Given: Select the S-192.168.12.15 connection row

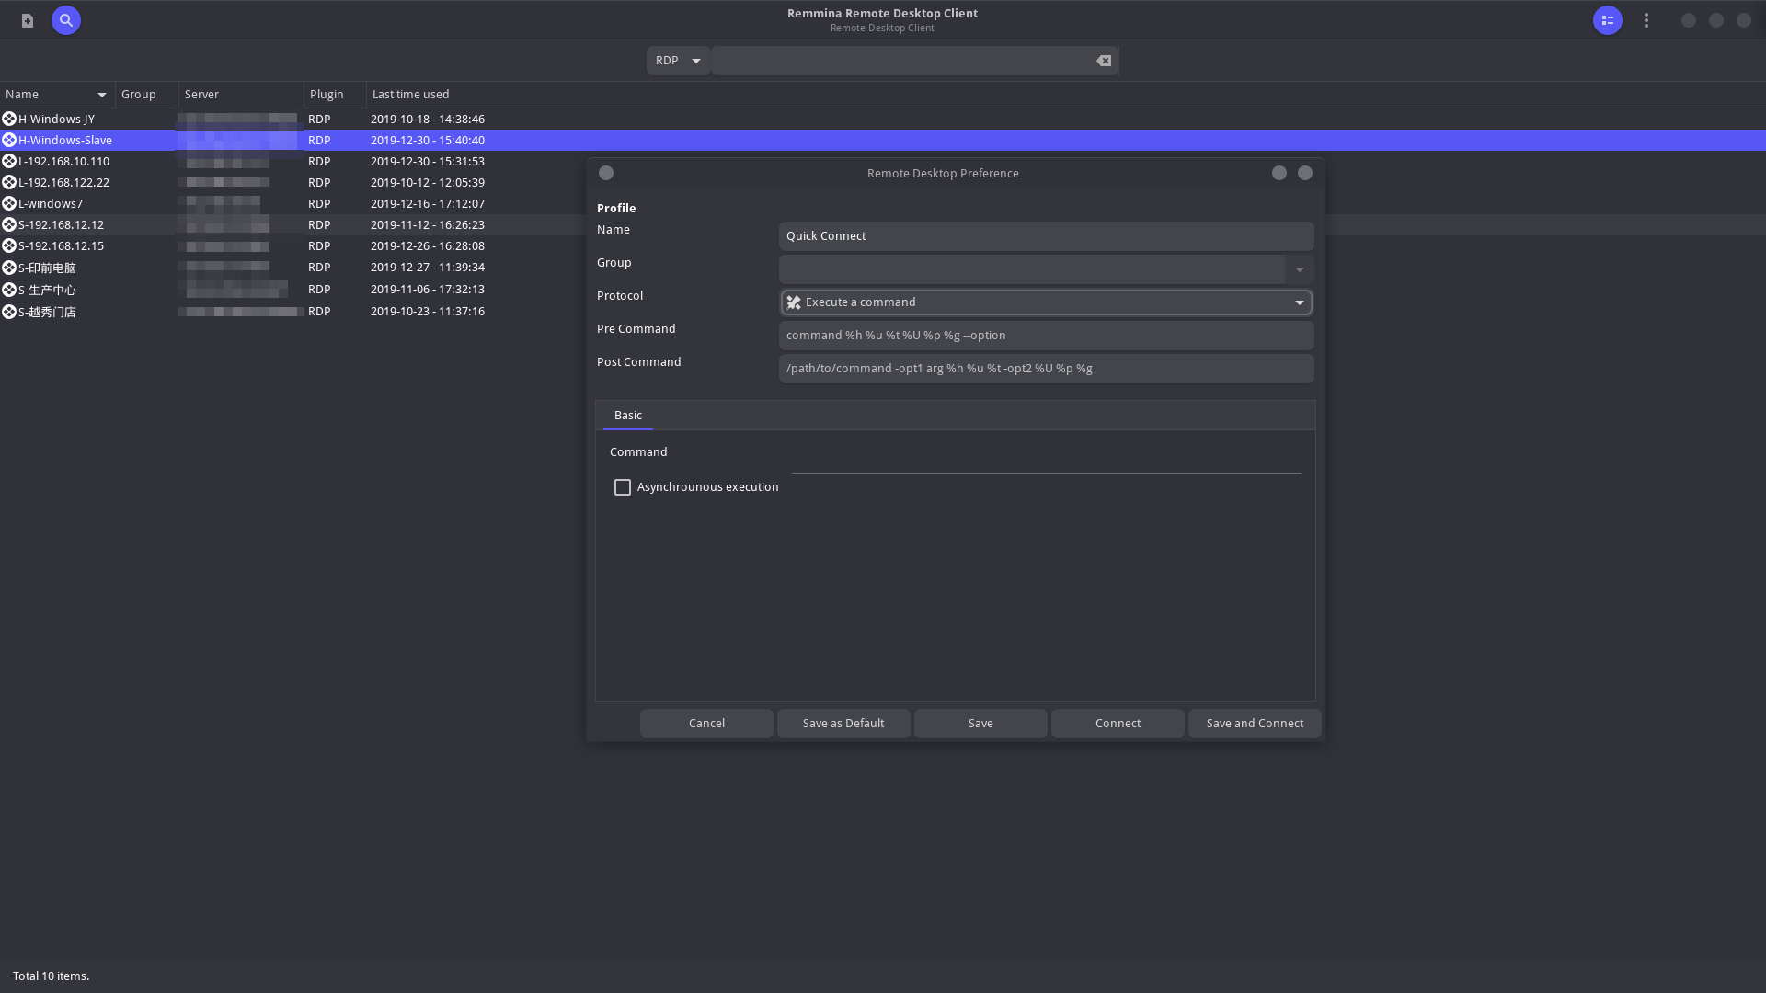Looking at the screenshot, I should [x=61, y=246].
